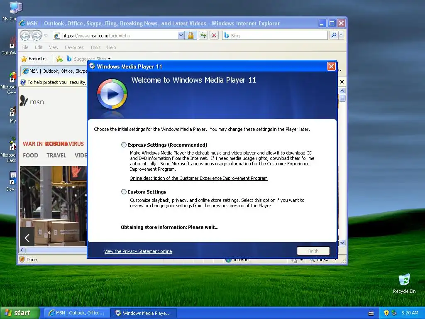425x319 pixels.
Task: Click Add to Favorites Bar star icon
Action: [x=59, y=59]
